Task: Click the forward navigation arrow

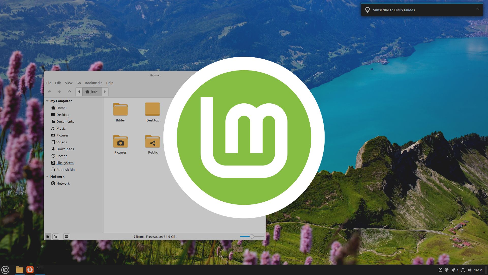Action: [x=59, y=92]
